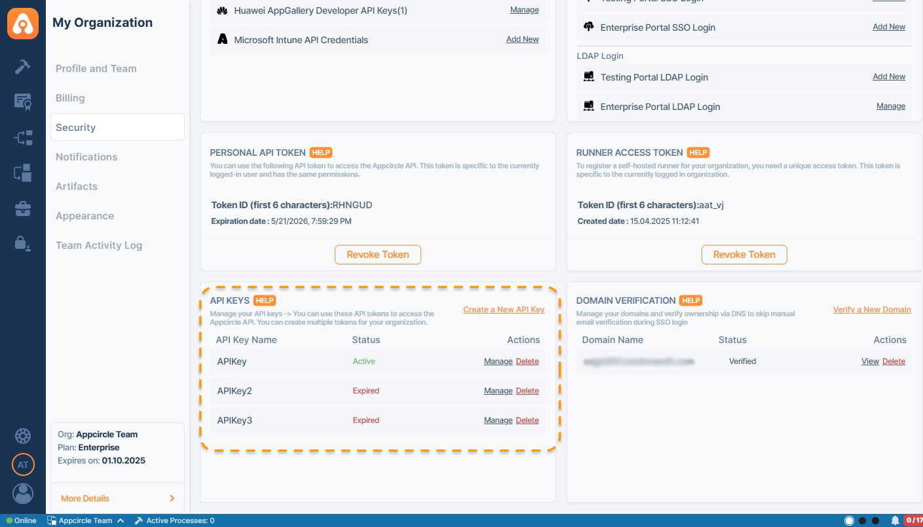
Task: Open the API Keys HELP badge
Action: 265,300
